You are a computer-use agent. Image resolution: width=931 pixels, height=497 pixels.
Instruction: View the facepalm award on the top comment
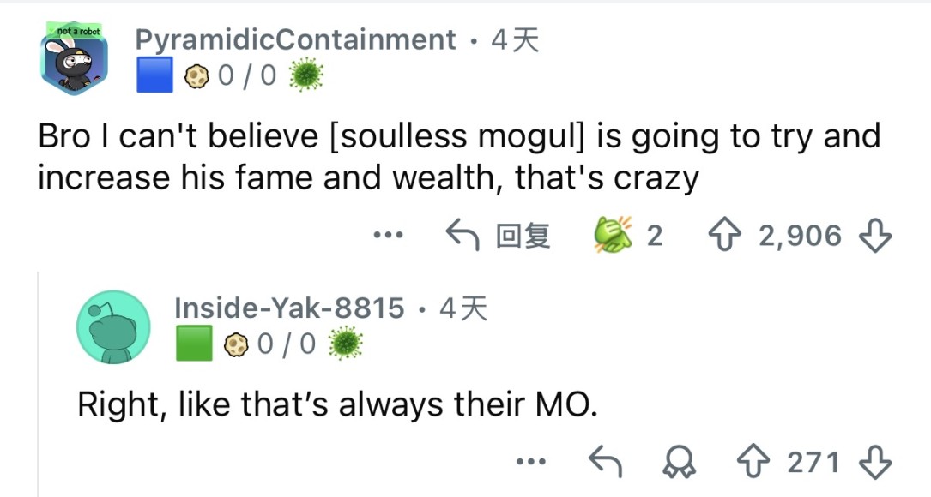[611, 234]
